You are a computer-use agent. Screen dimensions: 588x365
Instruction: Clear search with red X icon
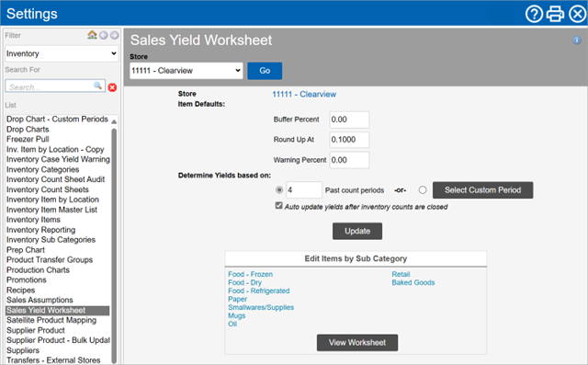[112, 87]
